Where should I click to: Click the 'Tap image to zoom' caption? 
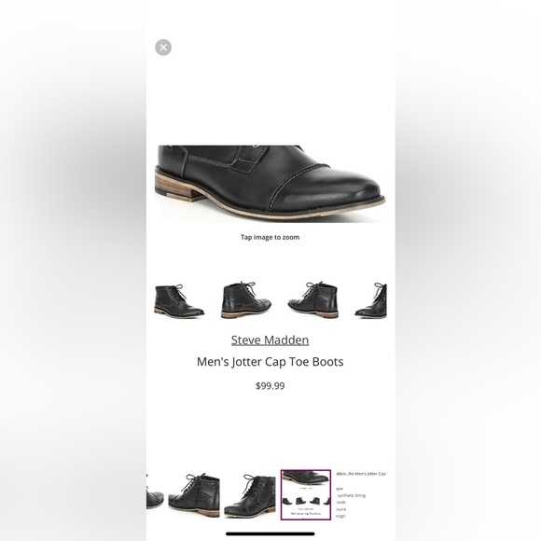[270, 237]
